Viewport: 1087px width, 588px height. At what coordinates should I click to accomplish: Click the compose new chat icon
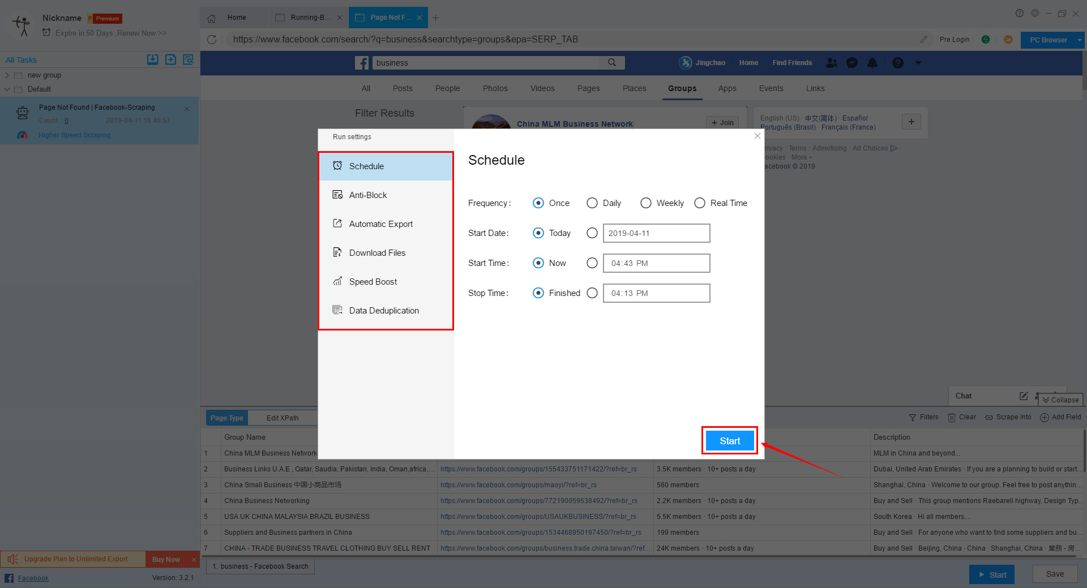1024,396
